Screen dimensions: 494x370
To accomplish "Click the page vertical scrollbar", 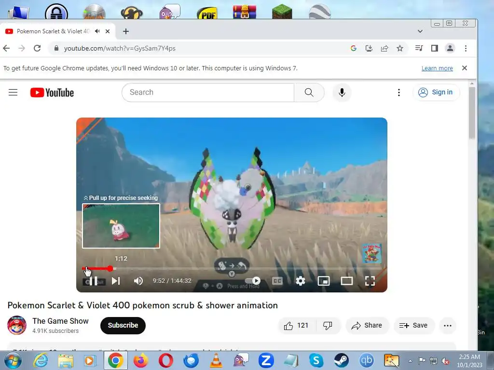I will pyautogui.click(x=472, y=113).
